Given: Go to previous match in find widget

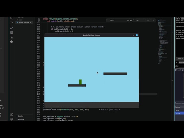Looking at the screenshot, I should (x=145, y=20).
